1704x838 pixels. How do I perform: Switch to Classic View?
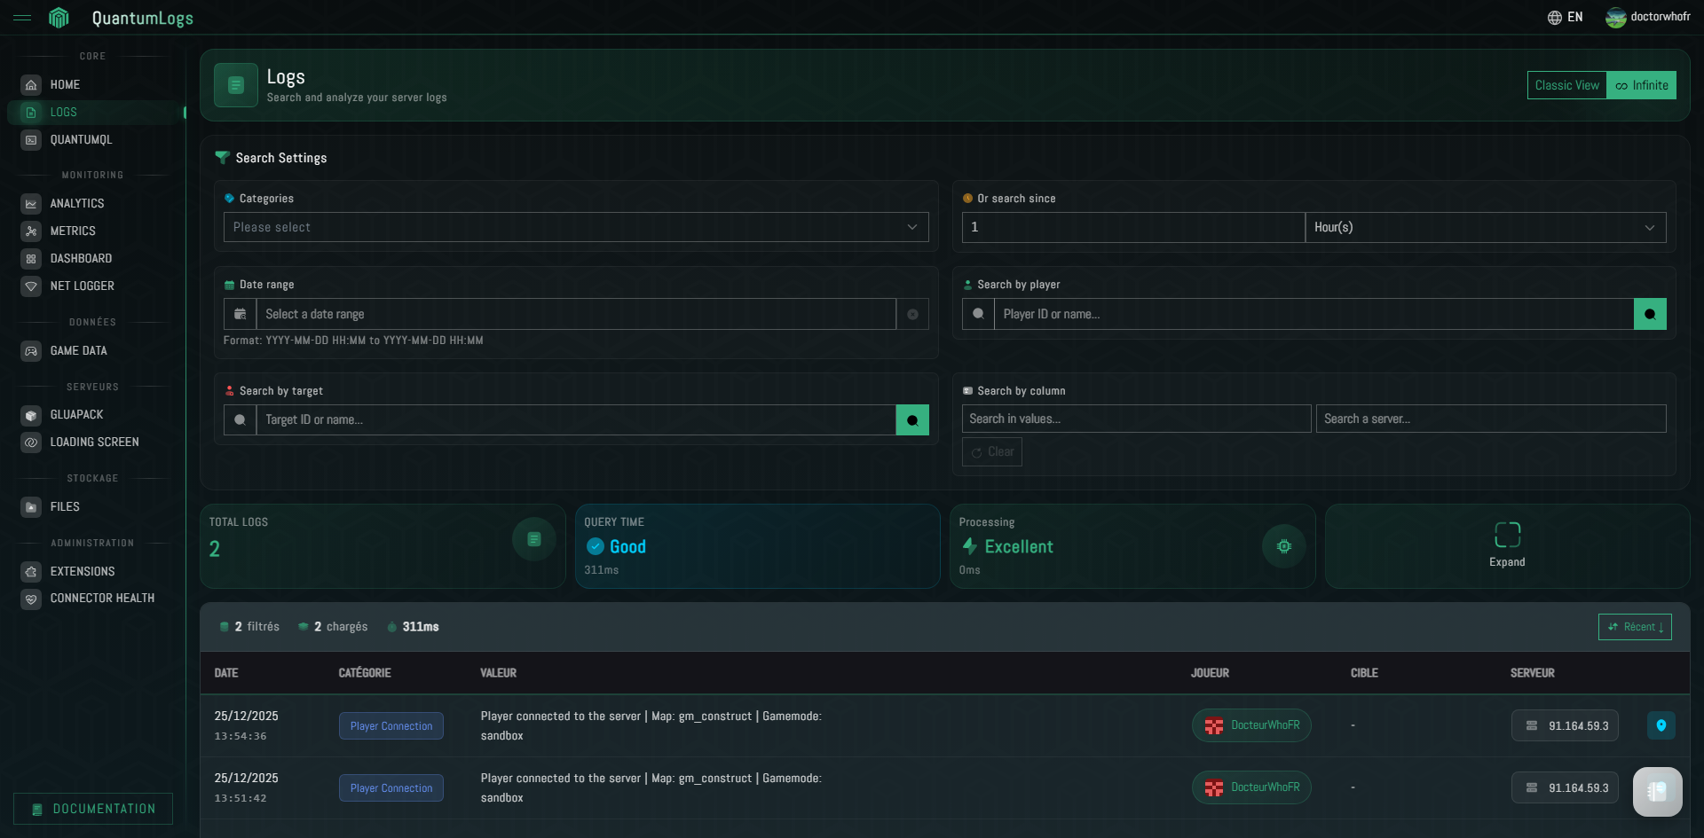tap(1566, 85)
